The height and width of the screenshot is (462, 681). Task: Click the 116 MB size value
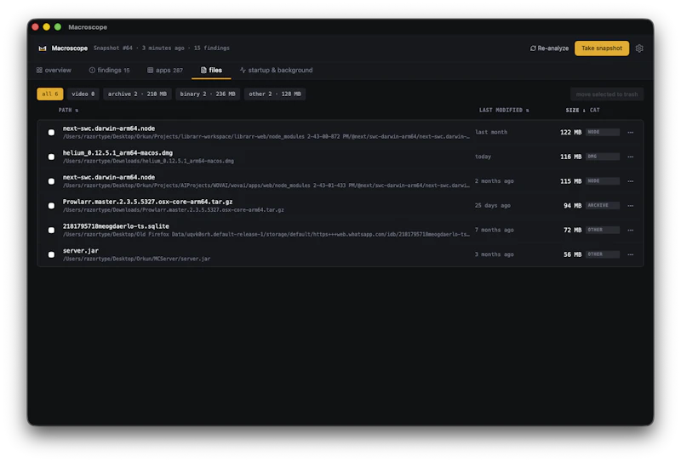(x=570, y=157)
